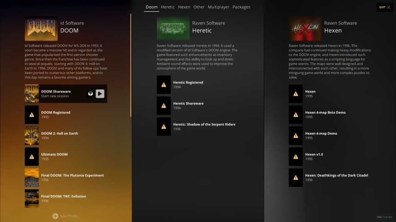This screenshot has width=396, height=222.
Task: Click the warning icon for Hexen 4-map Demo
Action: (x=296, y=136)
